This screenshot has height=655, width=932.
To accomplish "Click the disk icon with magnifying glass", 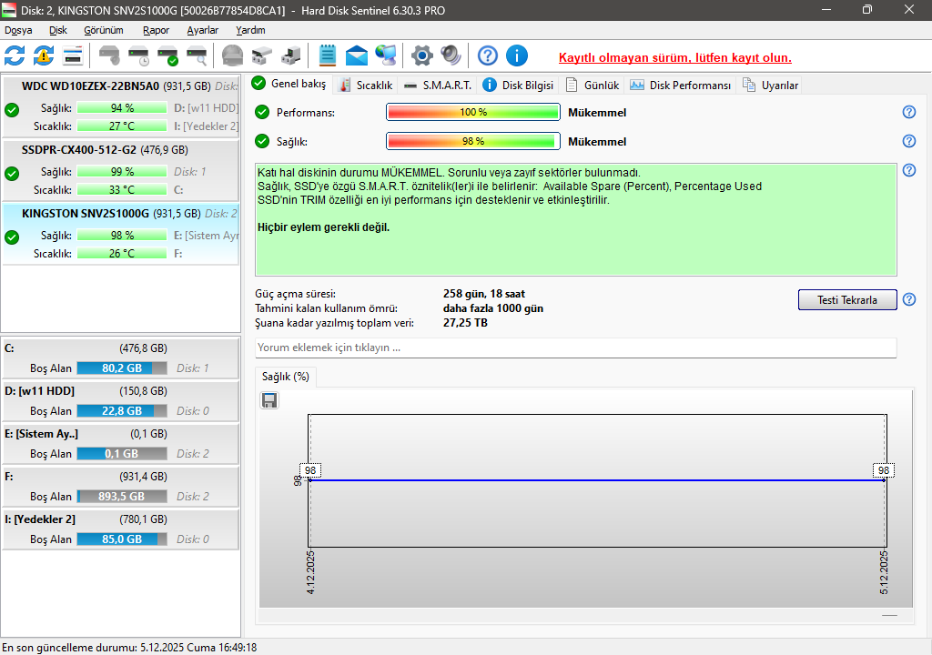I will tap(197, 55).
